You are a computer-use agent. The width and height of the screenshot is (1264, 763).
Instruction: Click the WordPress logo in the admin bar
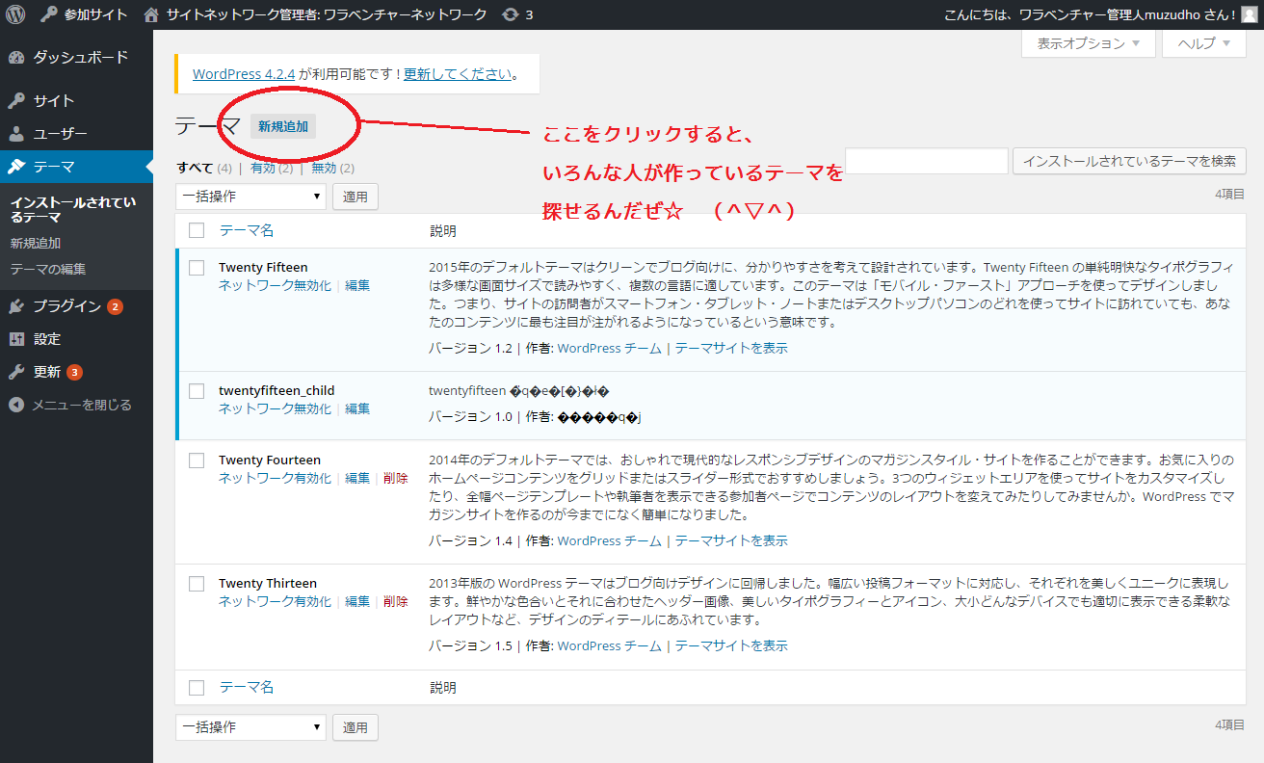pyautogui.click(x=15, y=14)
